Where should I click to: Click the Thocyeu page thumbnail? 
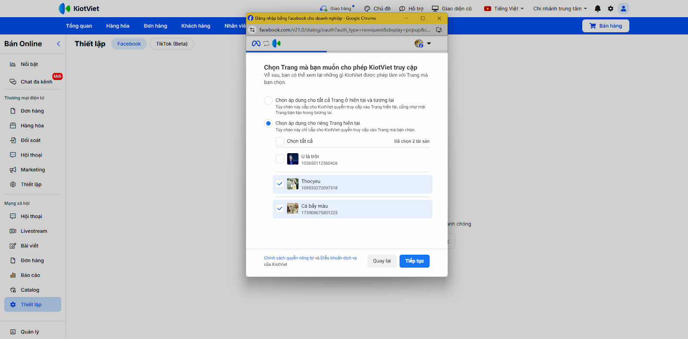click(x=293, y=184)
